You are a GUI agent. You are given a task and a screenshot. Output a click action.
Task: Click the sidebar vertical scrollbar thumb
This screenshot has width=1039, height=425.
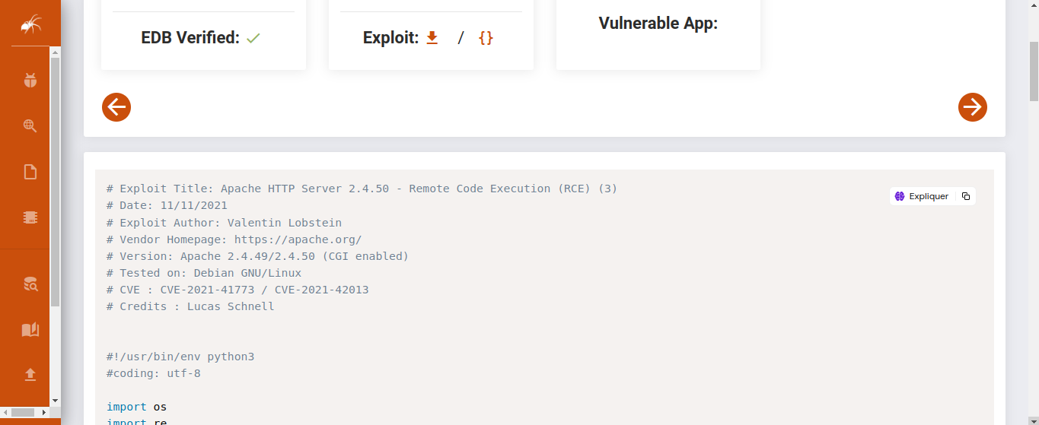[x=55, y=182]
